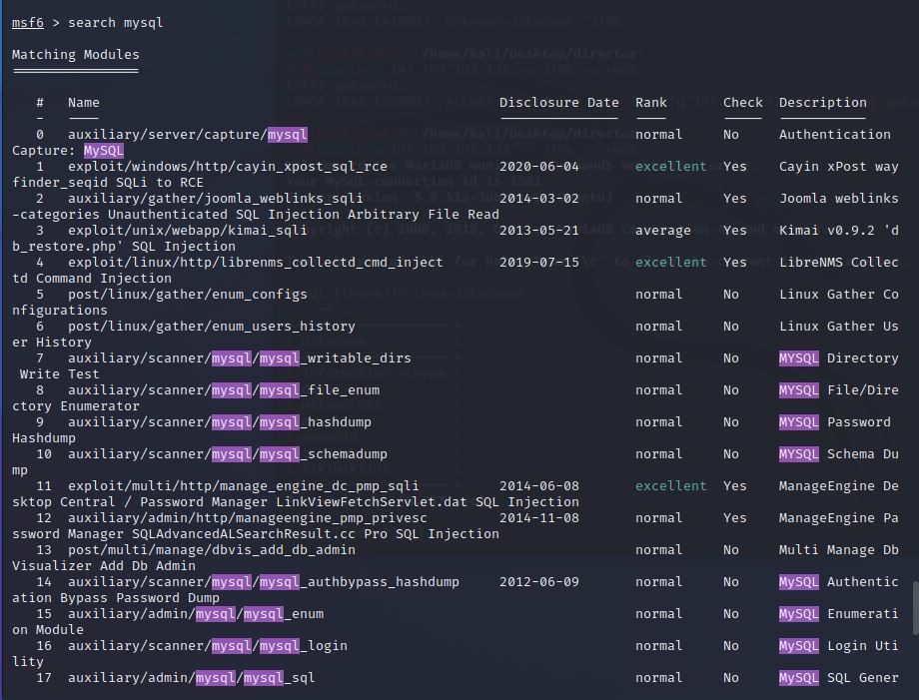This screenshot has height=700, width=919.
Task: Click 'Joomla weblinks' description text
Action: [x=839, y=199]
